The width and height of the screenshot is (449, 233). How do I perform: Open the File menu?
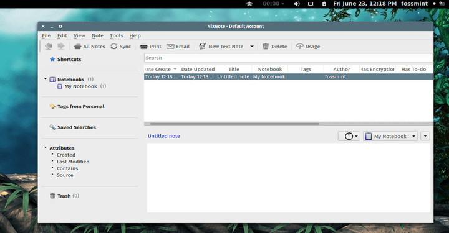pos(46,35)
